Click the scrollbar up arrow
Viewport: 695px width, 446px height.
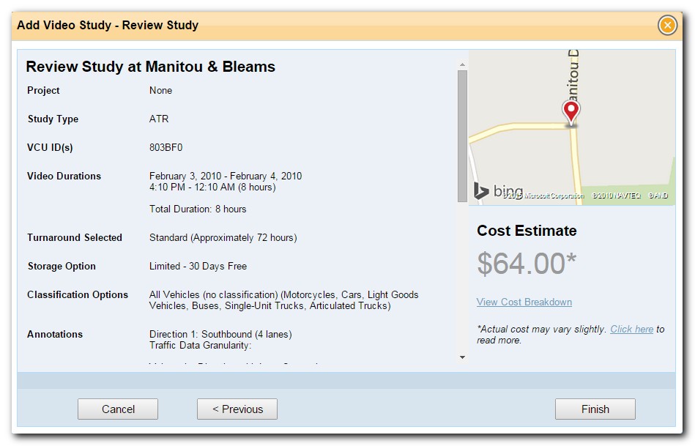[x=462, y=65]
